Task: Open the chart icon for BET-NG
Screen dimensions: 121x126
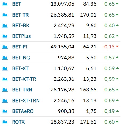Action: pyautogui.click(x=5, y=58)
